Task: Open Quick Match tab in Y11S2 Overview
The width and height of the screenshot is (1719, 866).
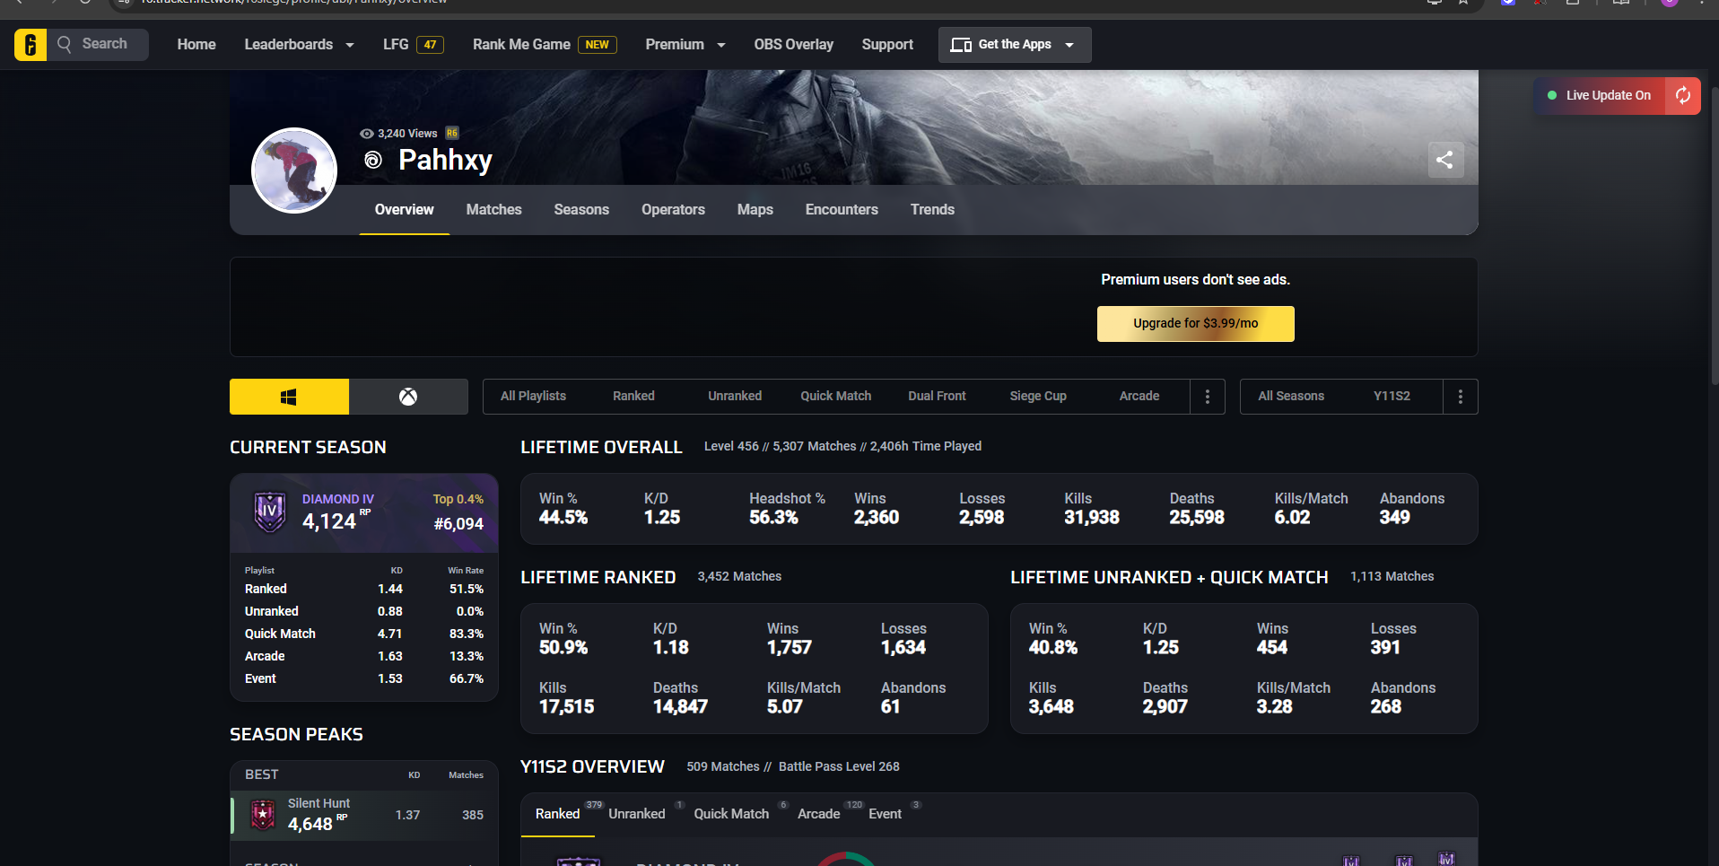Action: click(x=732, y=814)
